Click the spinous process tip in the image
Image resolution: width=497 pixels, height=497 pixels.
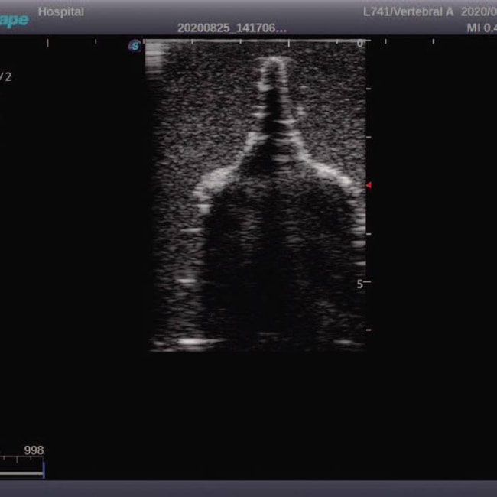tap(272, 62)
